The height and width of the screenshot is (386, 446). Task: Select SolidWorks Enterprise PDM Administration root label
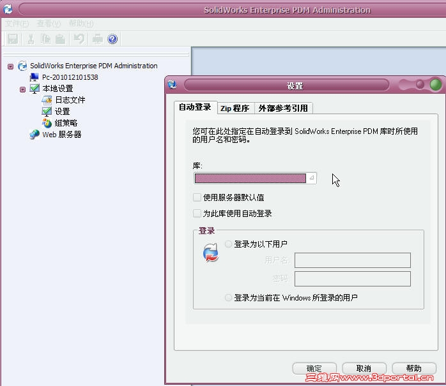tap(93, 66)
